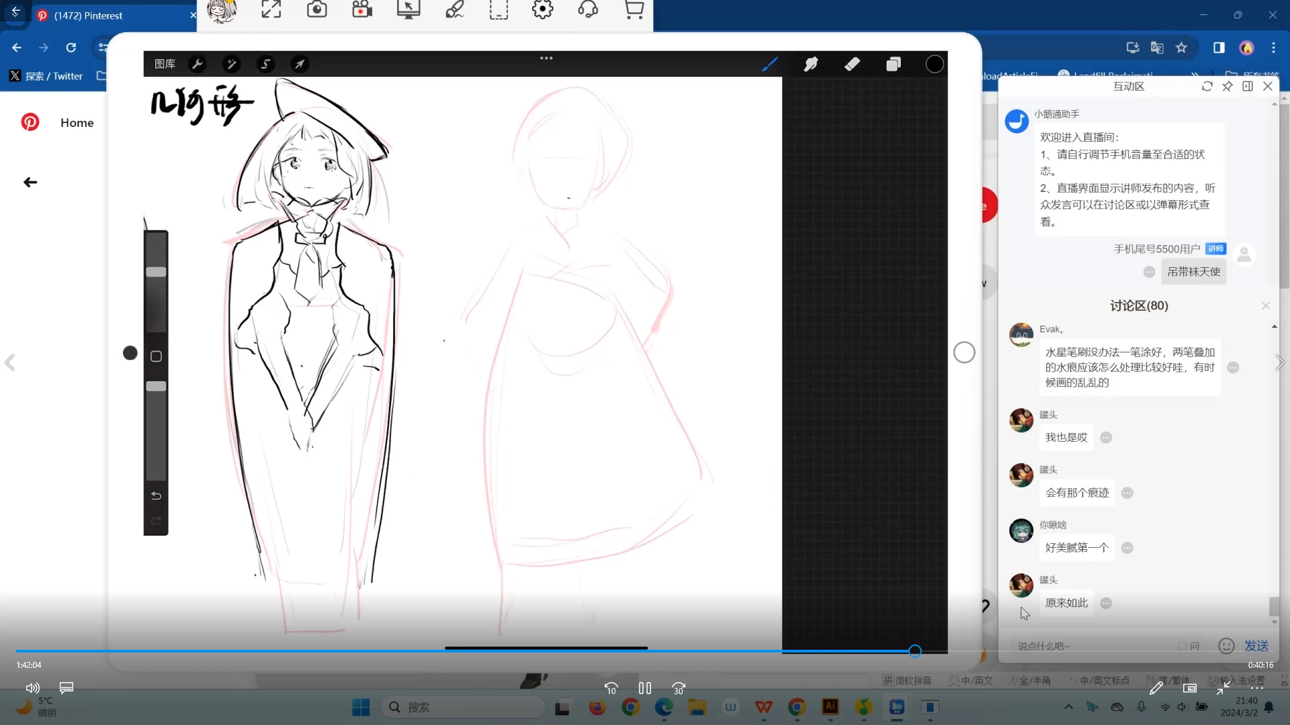Screen dimensions: 1290x725
Task: Pin the 互动区 panel
Action: click(x=1227, y=86)
